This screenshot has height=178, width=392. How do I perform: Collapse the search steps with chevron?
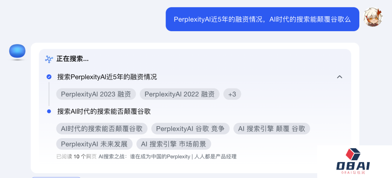coord(339,77)
